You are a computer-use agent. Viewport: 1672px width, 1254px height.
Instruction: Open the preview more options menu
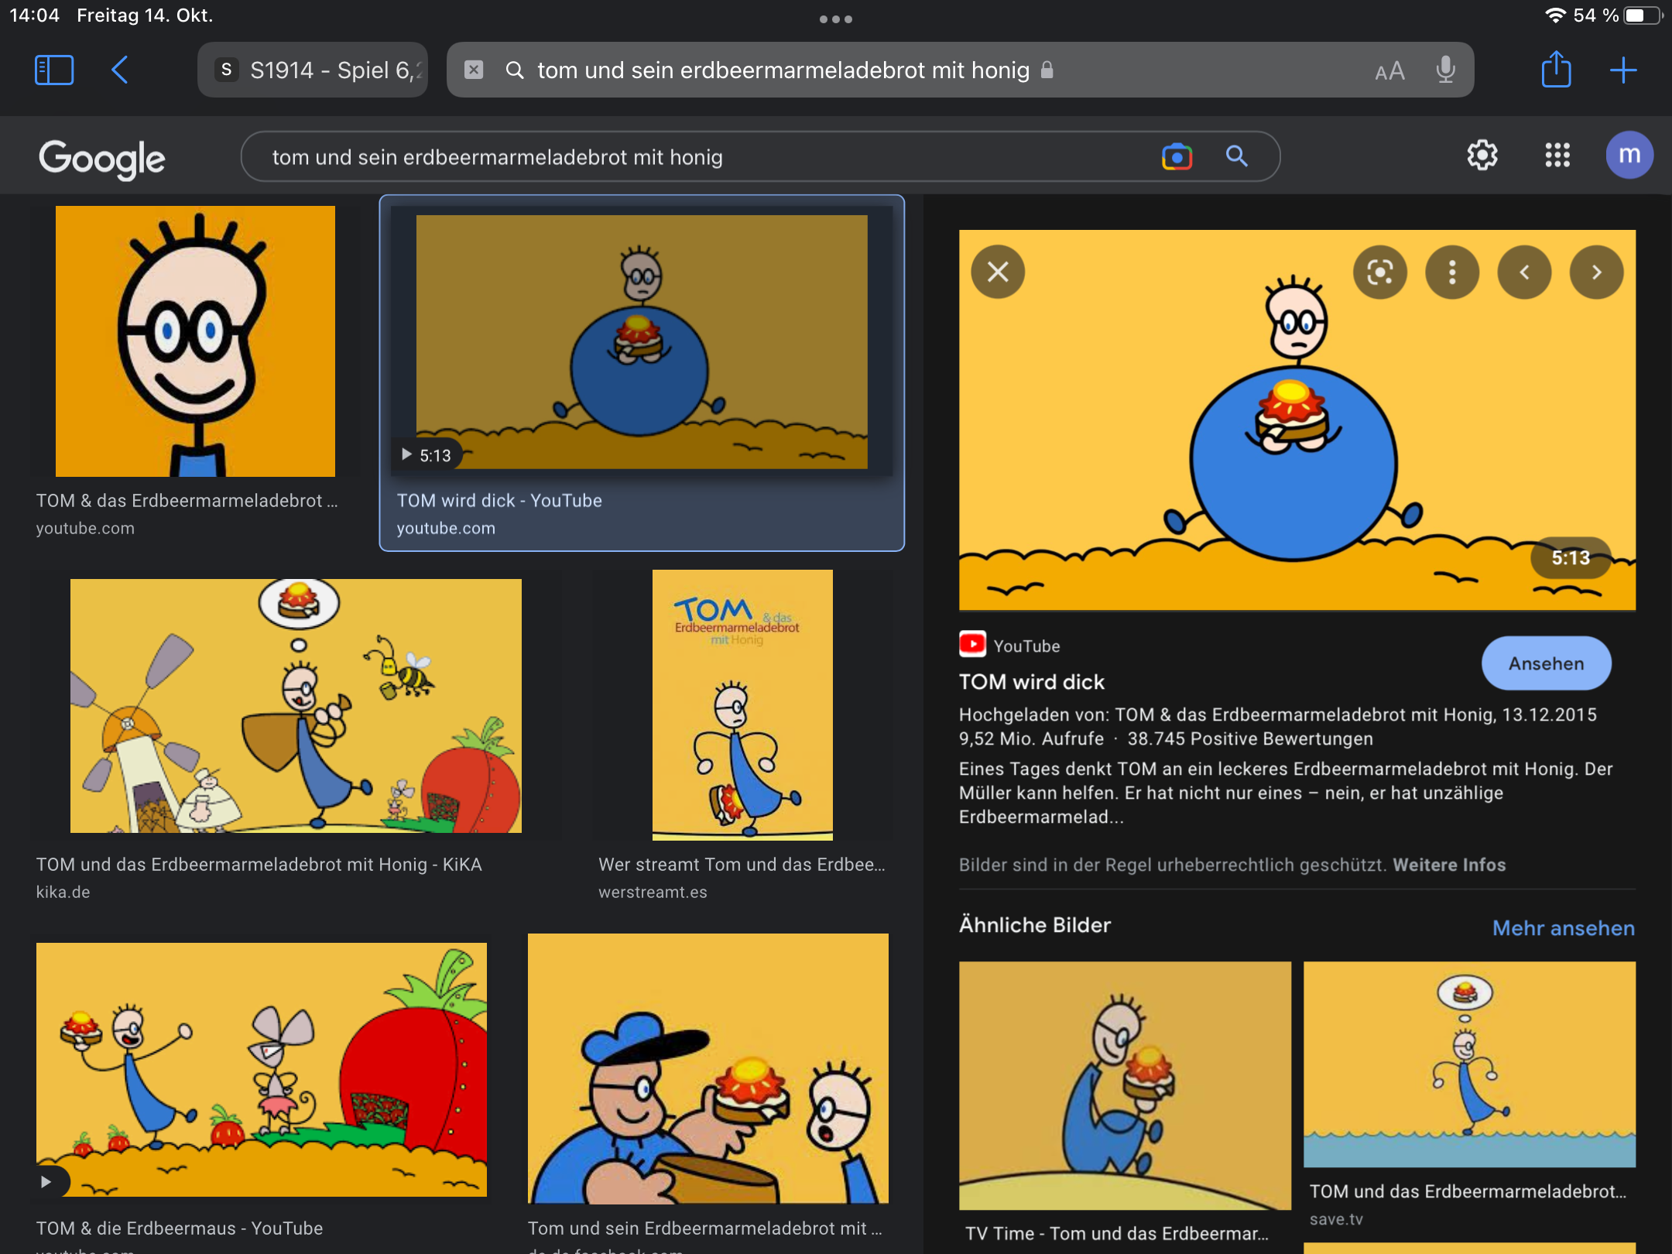[x=1452, y=272]
